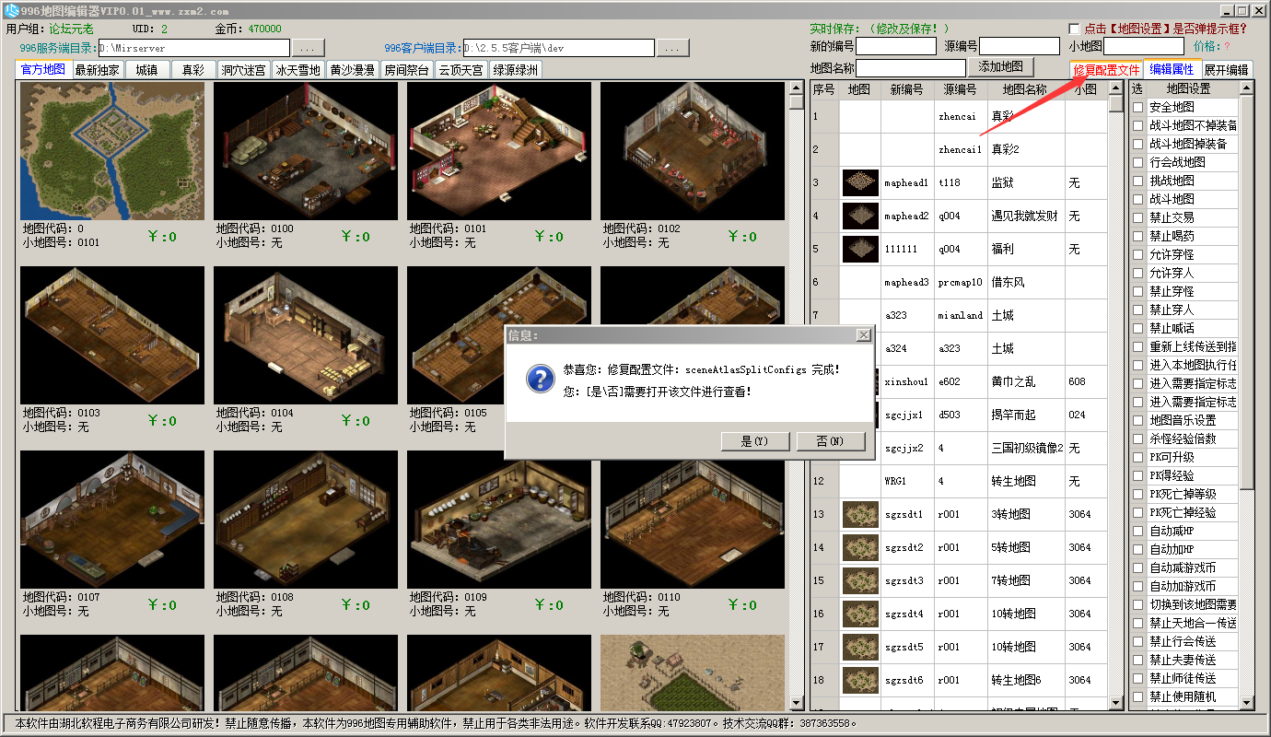Click 是(Y) to open the repaired file
1271x737 pixels.
pyautogui.click(x=755, y=441)
